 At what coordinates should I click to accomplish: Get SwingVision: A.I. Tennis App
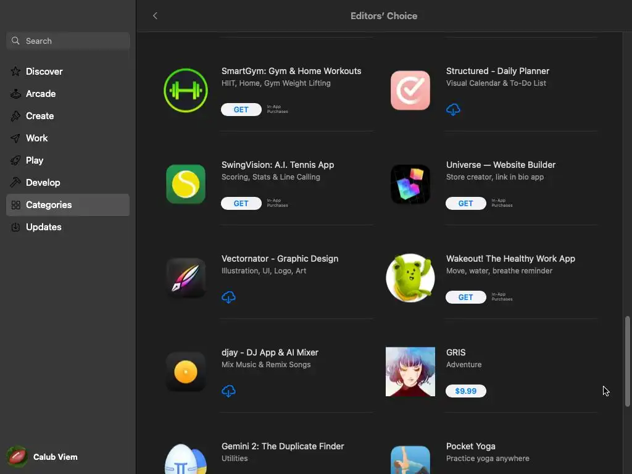[241, 204]
